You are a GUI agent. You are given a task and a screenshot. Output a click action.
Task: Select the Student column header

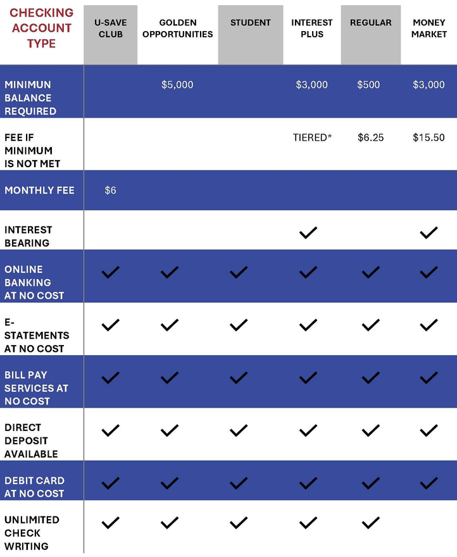(x=251, y=35)
